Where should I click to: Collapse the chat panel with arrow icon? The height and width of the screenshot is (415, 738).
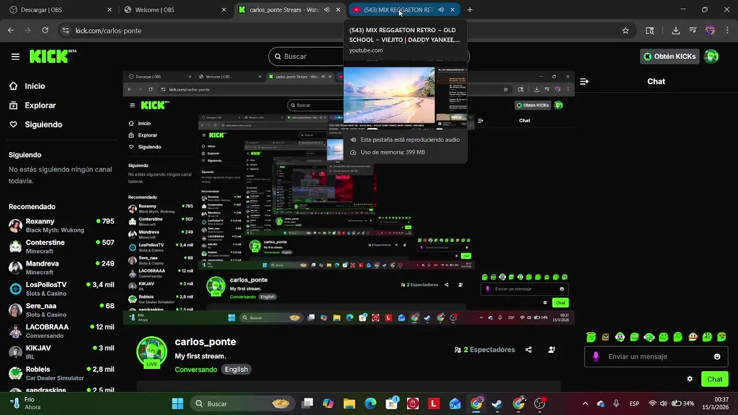[x=584, y=82]
